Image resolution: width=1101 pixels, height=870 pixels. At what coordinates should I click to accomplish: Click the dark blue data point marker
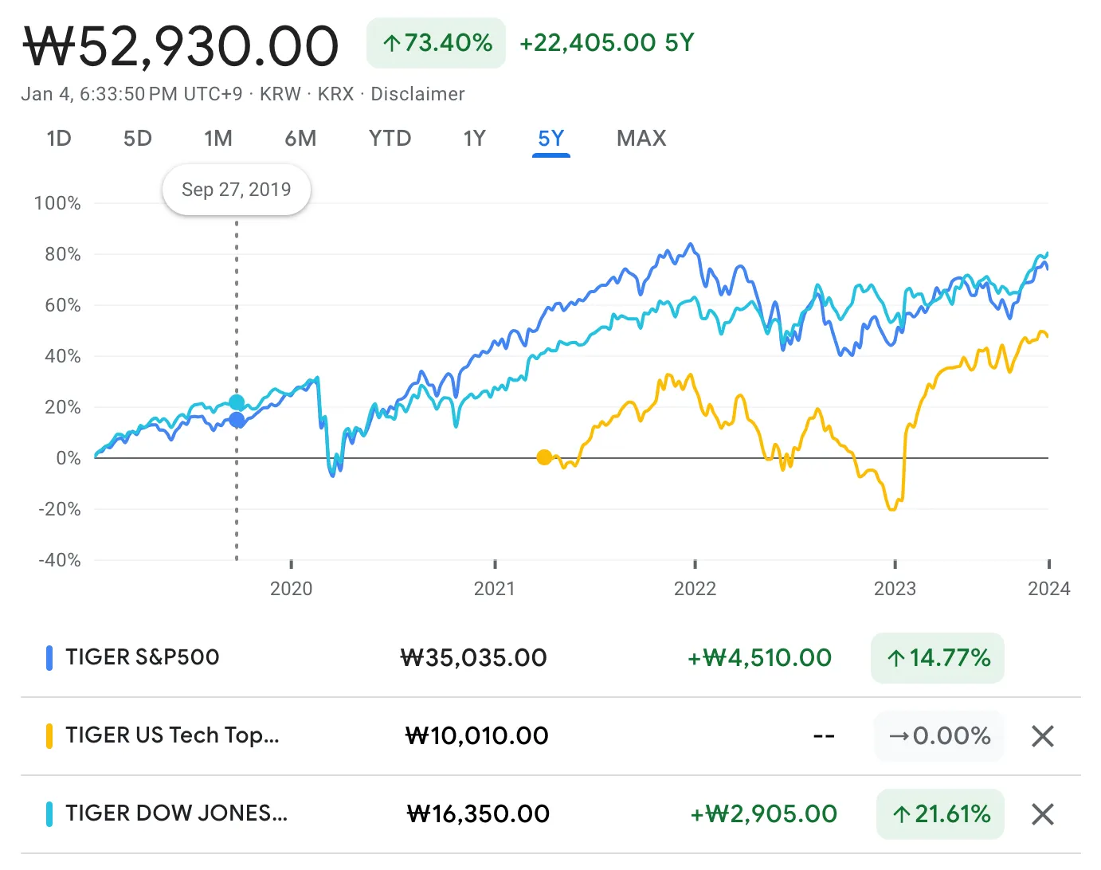237,420
